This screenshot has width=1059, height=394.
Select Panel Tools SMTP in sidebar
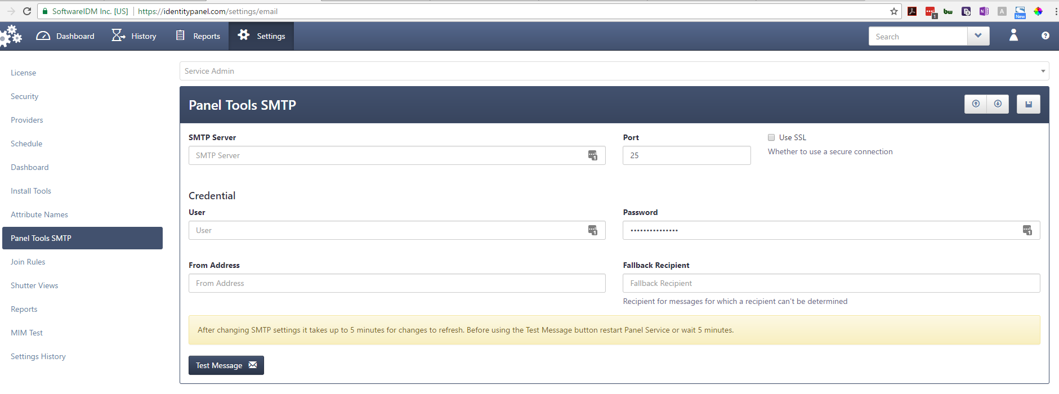(x=82, y=238)
